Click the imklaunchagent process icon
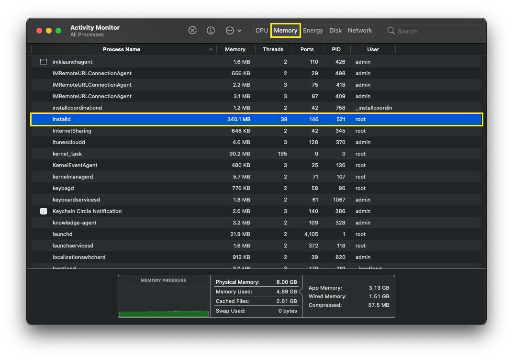This screenshot has width=513, height=360. (x=44, y=62)
